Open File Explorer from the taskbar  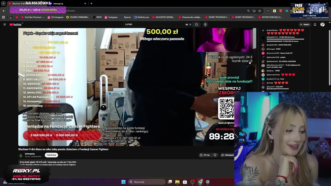(x=177, y=182)
